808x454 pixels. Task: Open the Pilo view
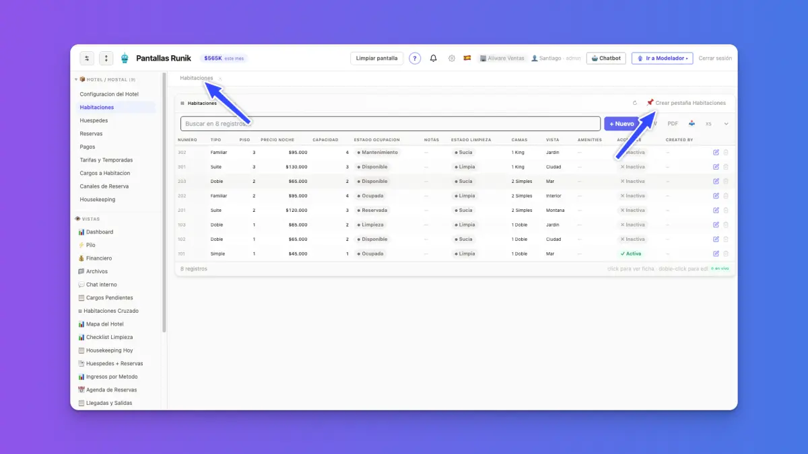pos(87,245)
